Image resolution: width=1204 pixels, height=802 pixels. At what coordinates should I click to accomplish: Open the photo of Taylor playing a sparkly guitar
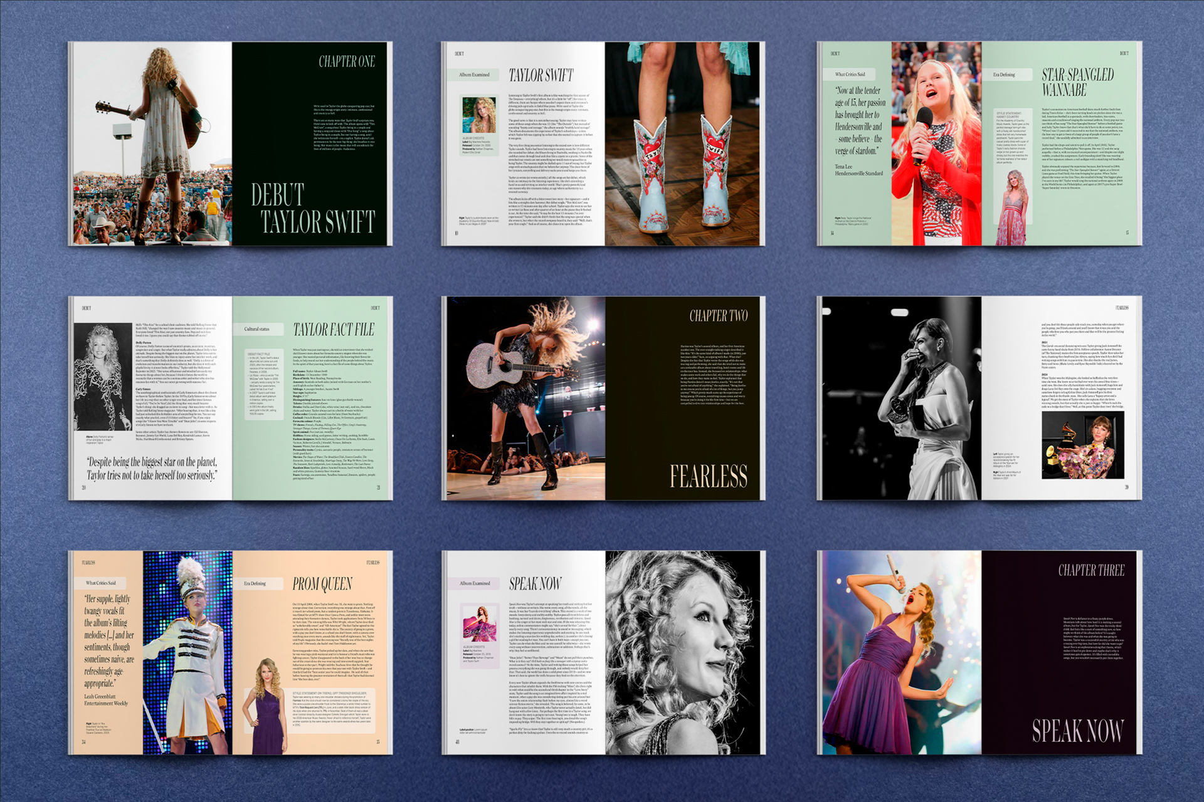(x=525, y=398)
